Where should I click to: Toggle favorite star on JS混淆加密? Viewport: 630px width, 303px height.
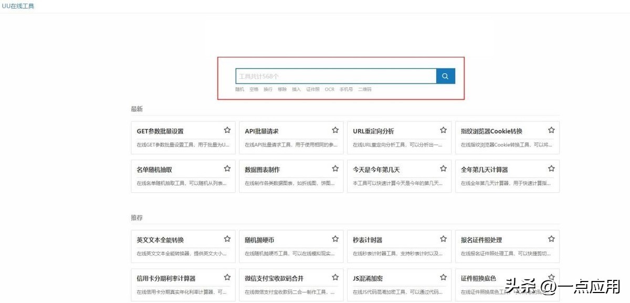(x=444, y=277)
